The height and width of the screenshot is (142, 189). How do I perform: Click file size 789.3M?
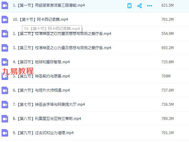point(167,119)
